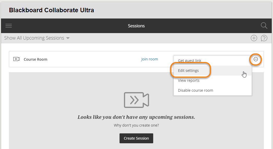Select View reports menu entry
This screenshot has height=149, width=273.
[x=189, y=80]
